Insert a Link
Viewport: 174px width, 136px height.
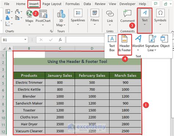(110, 14)
